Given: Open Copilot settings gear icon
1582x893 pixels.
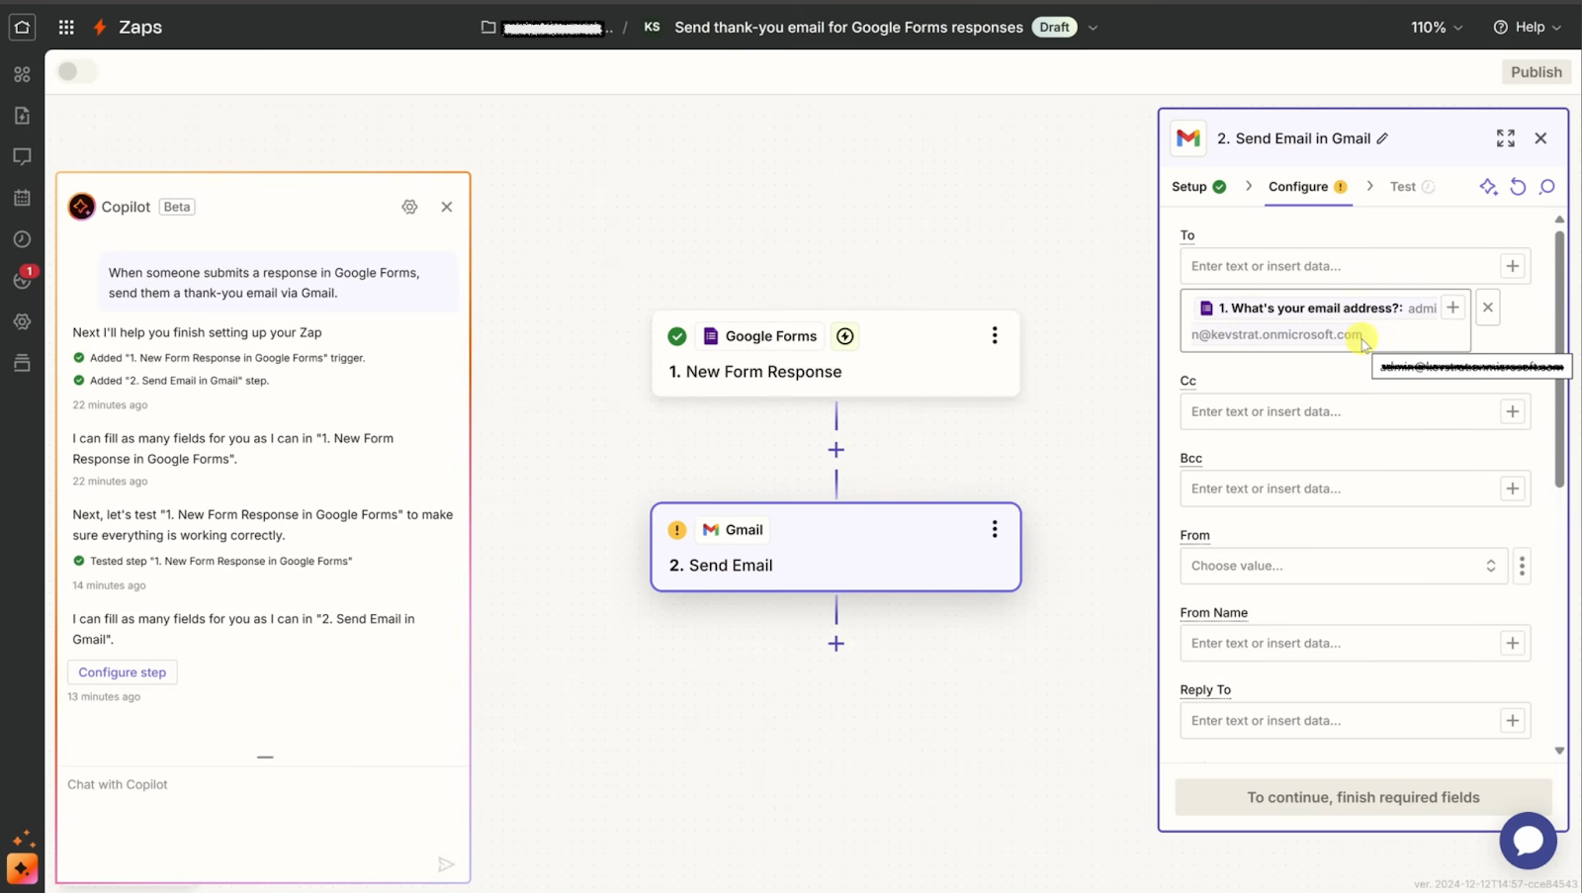Looking at the screenshot, I should tap(409, 207).
